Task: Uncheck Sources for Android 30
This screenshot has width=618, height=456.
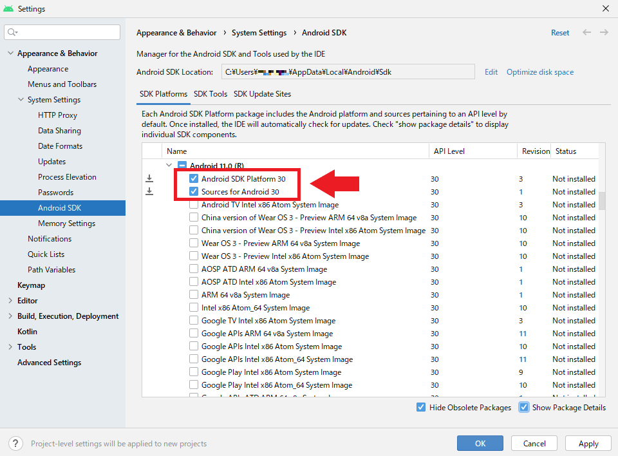Action: point(194,191)
